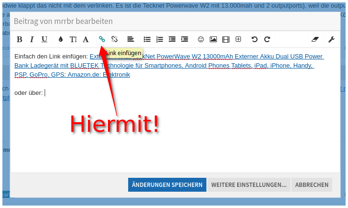
Task: Open the font family A icon
Action: [x=85, y=39]
